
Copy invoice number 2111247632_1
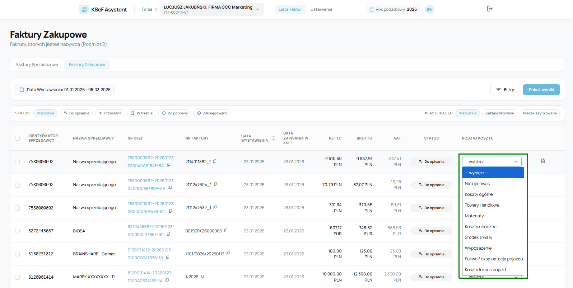click(x=215, y=207)
